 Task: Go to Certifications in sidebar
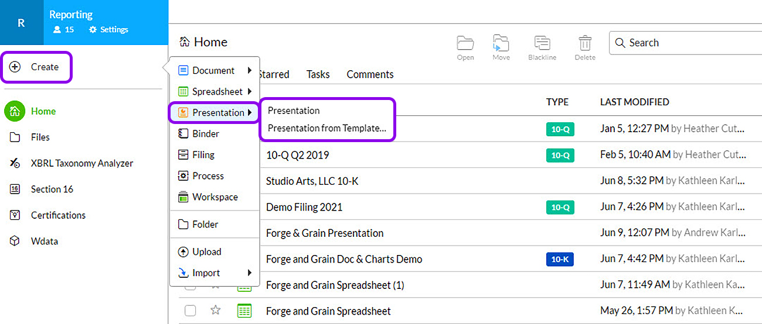click(x=58, y=215)
